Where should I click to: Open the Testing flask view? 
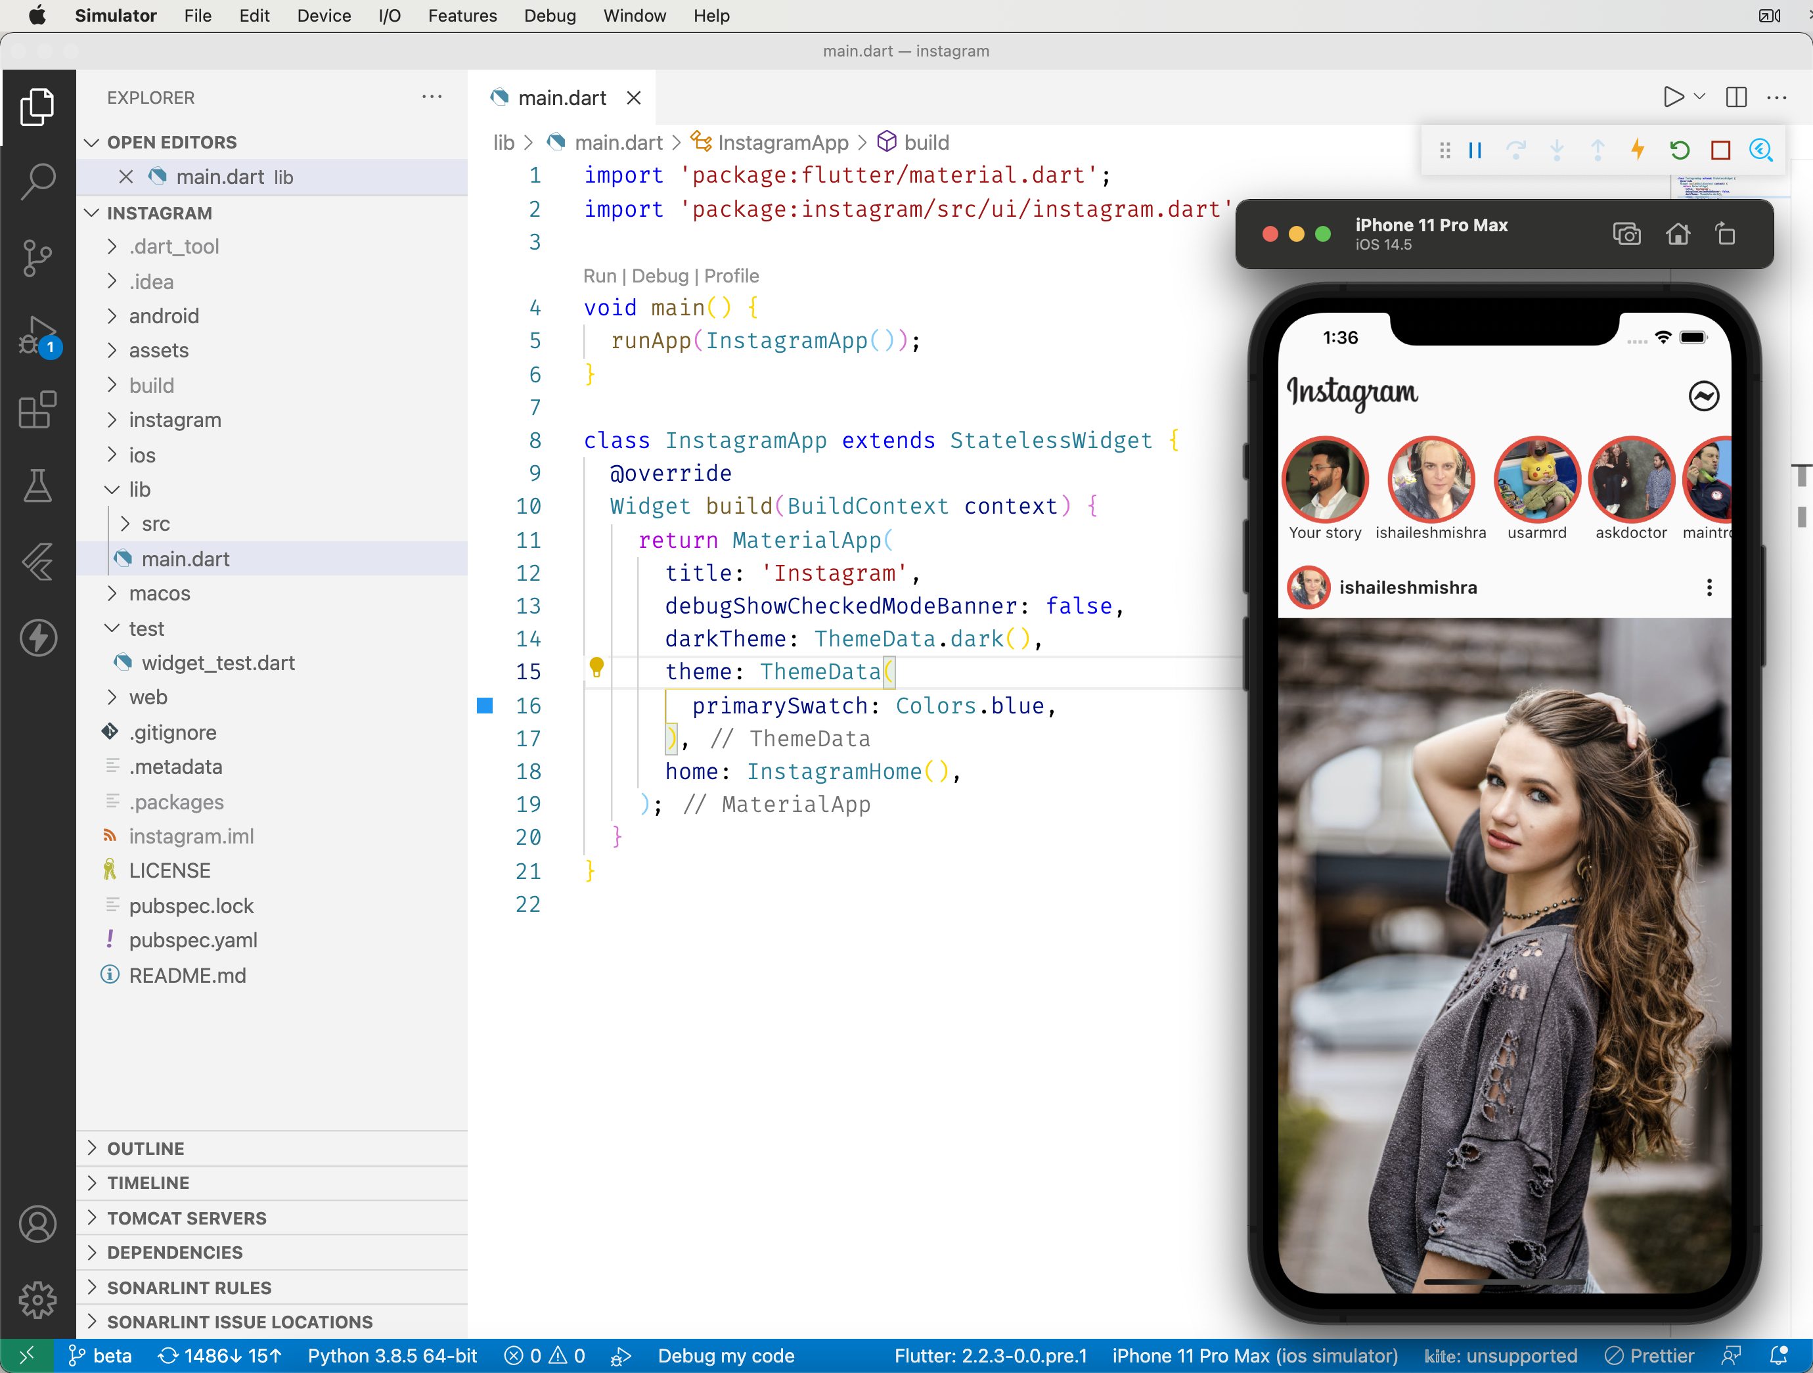[37, 486]
